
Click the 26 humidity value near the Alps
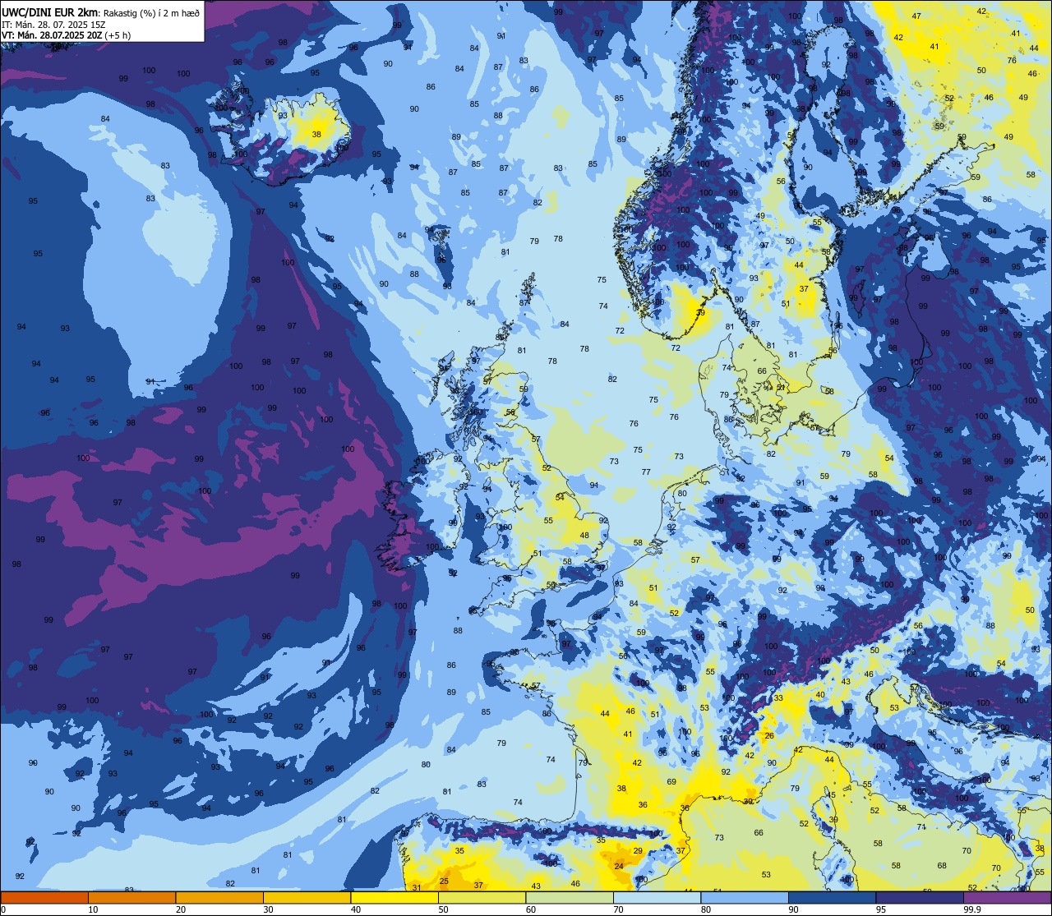(x=769, y=735)
